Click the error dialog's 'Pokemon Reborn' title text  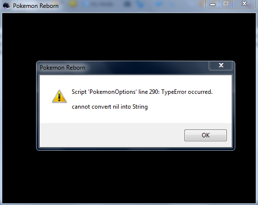tap(62, 68)
